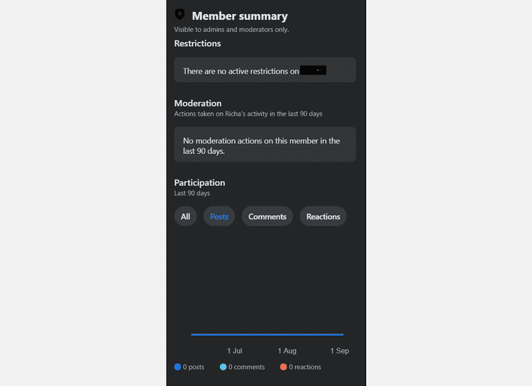
Task: Click the 1 Sep chart axis label
Action: (340, 351)
